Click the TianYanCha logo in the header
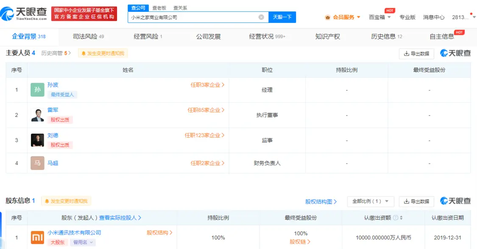This screenshot has width=477, height=249. (23, 14)
